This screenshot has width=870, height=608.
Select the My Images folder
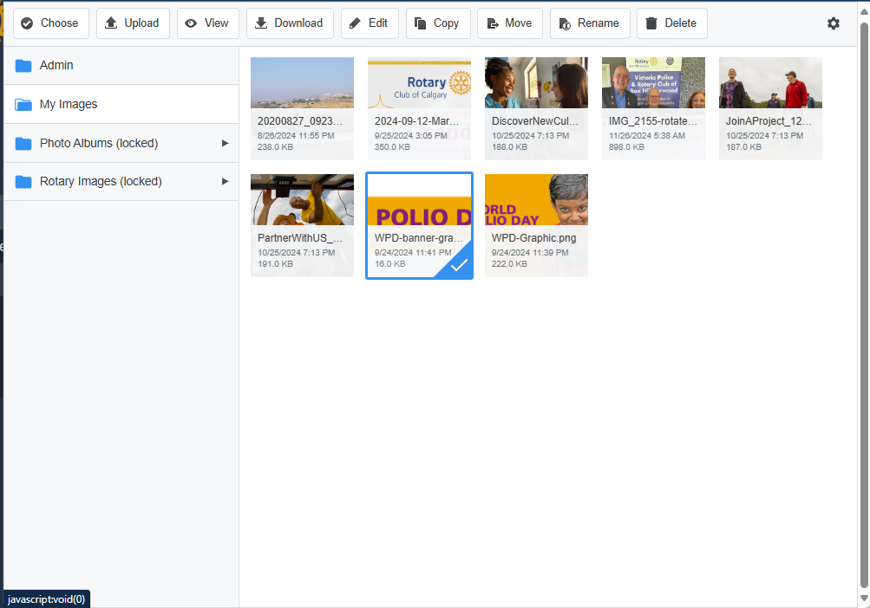click(x=68, y=104)
